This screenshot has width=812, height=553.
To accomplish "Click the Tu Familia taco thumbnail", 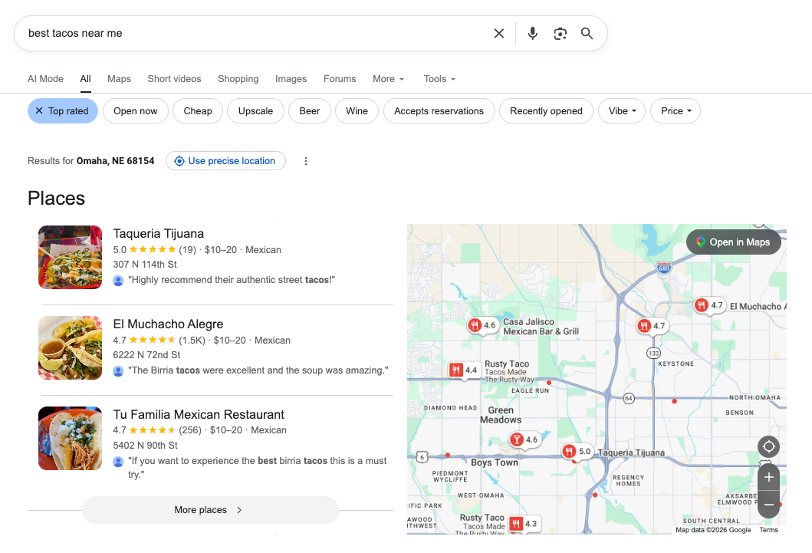I will [x=71, y=439].
